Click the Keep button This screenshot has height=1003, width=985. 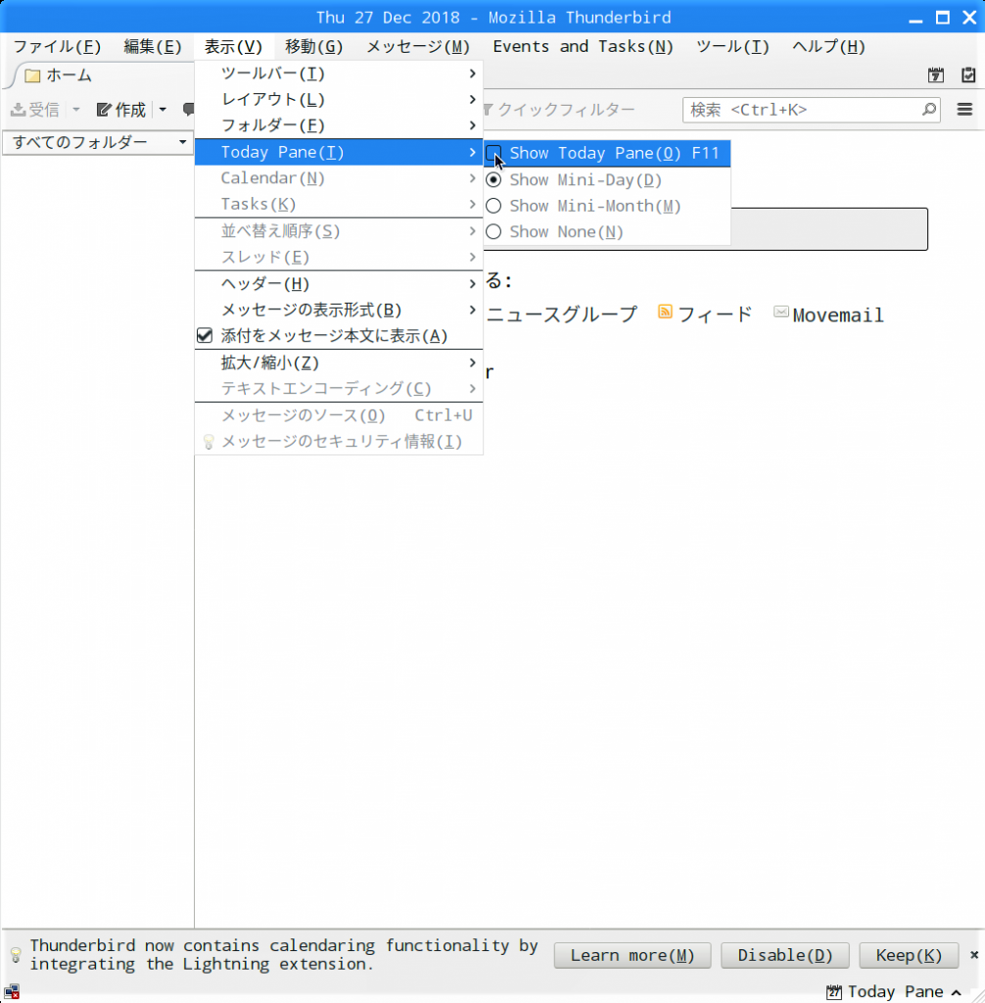[x=909, y=955]
